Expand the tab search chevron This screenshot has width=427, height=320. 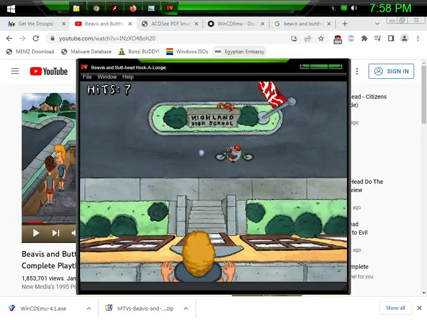click(x=377, y=24)
